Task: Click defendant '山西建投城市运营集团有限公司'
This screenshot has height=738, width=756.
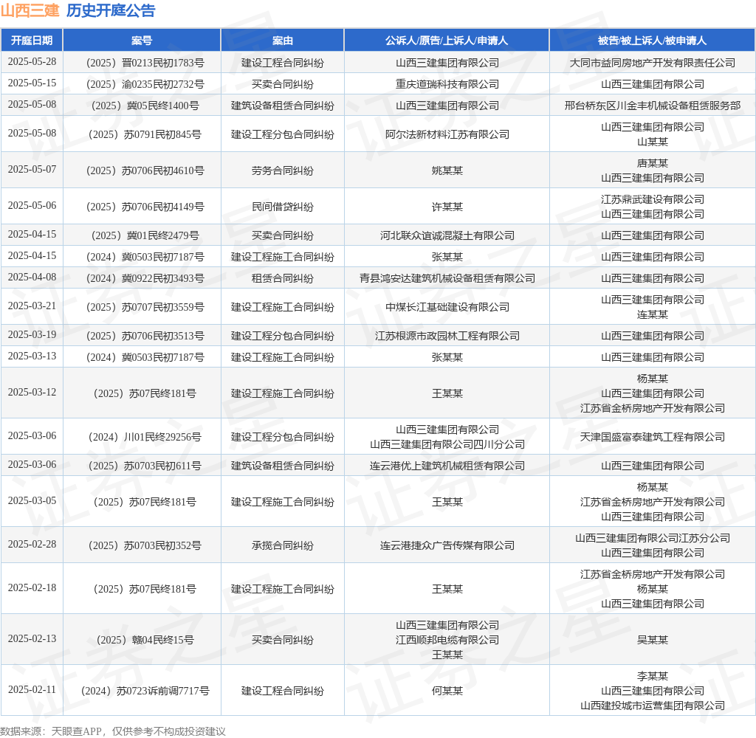Action: click(653, 706)
